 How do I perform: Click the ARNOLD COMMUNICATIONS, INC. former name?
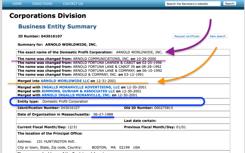click(101, 58)
